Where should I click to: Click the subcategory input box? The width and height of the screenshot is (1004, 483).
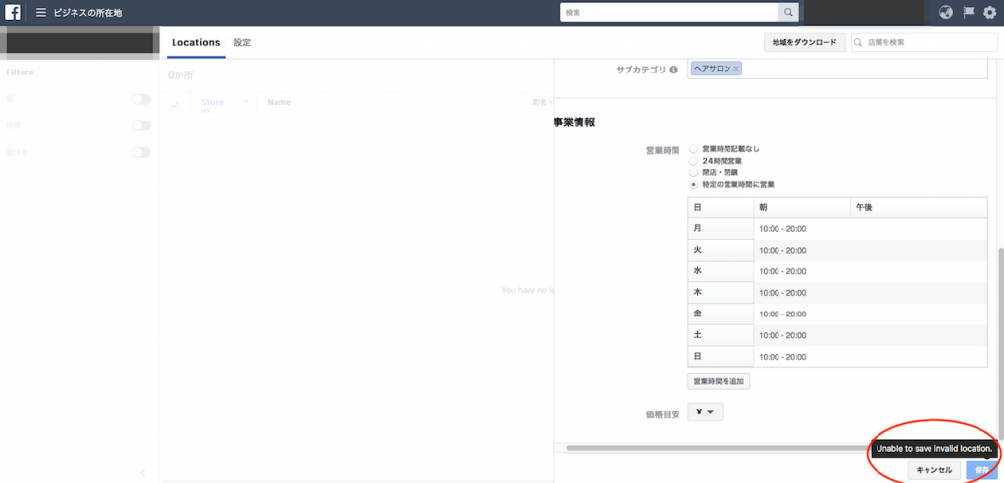tap(837, 70)
